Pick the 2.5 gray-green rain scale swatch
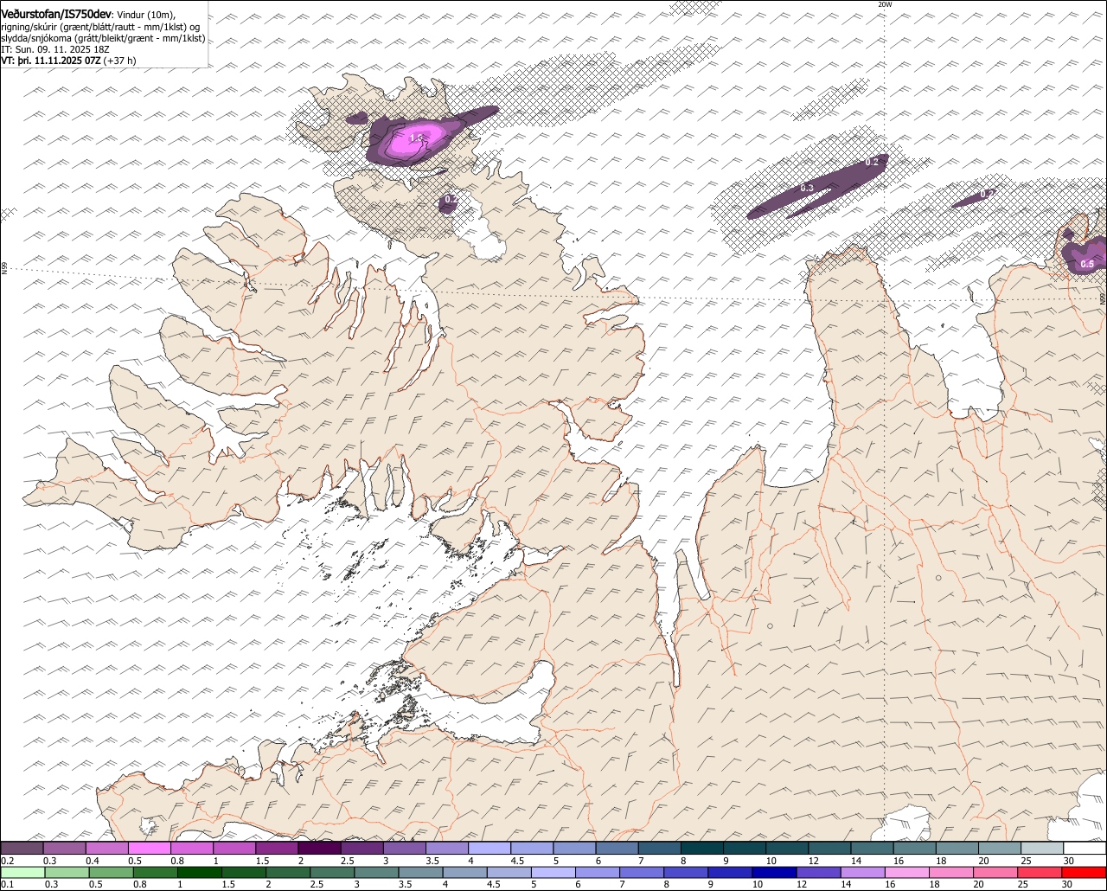This screenshot has height=891, width=1107. click(x=332, y=872)
